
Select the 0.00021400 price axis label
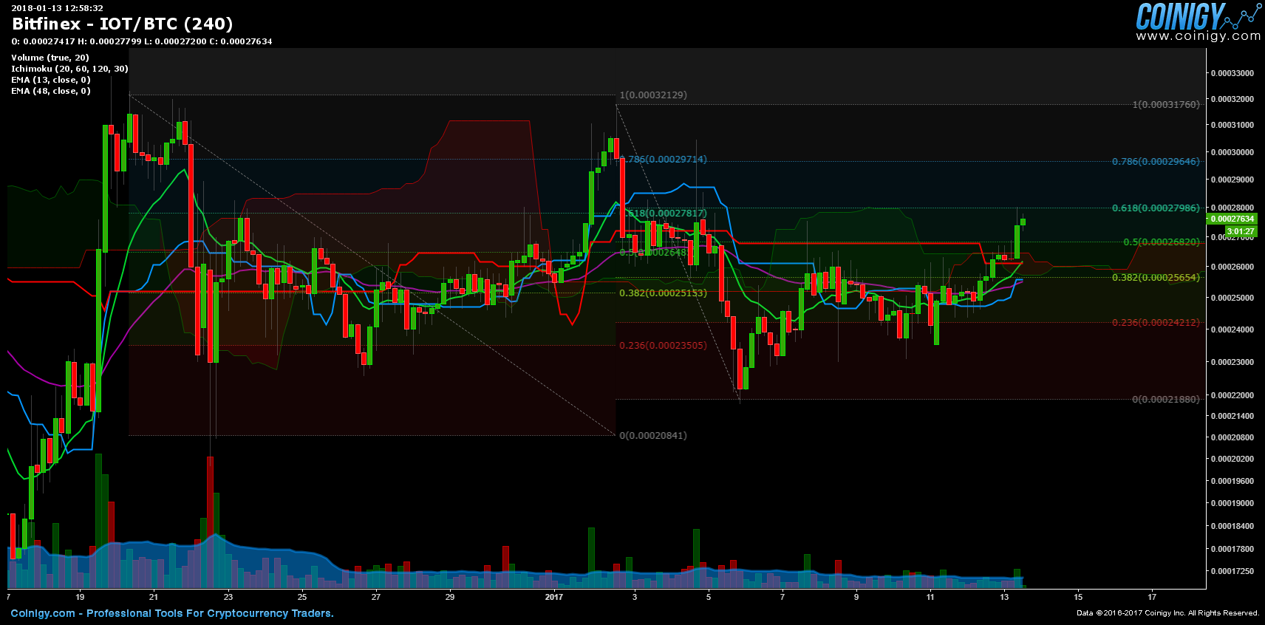tap(1232, 416)
